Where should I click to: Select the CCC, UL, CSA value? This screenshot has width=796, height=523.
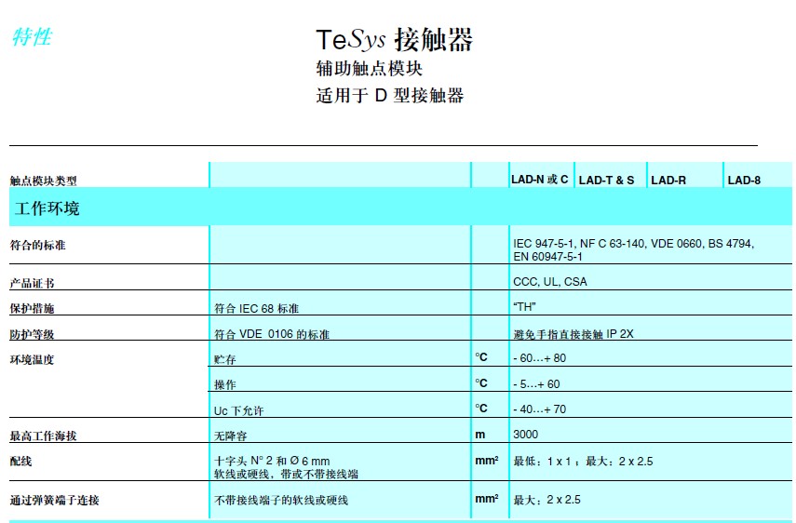point(550,282)
